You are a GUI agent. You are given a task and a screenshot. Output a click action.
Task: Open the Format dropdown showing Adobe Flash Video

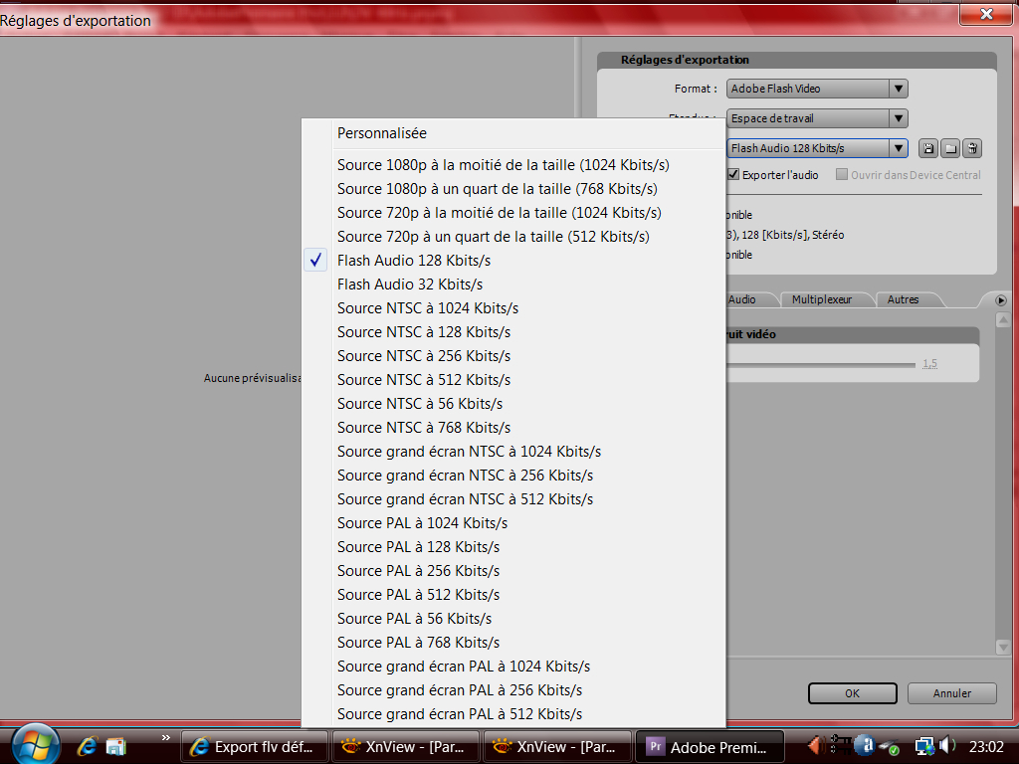(x=817, y=89)
